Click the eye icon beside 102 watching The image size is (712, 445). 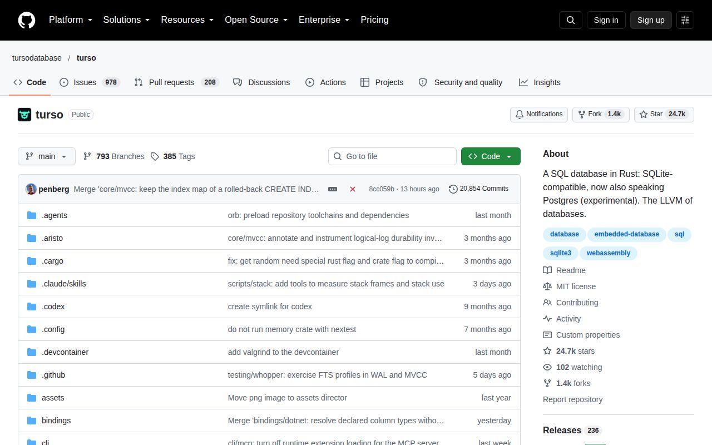tap(547, 367)
